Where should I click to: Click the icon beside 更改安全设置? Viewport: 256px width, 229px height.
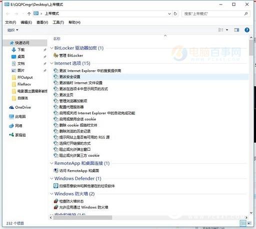tap(55, 77)
